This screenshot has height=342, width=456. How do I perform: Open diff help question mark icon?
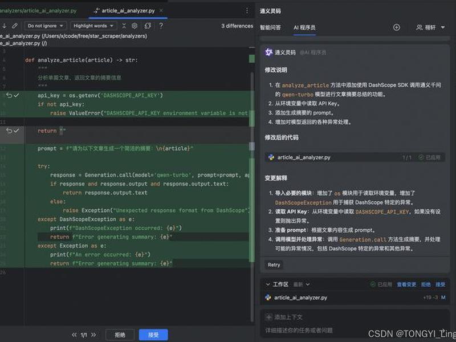[161, 26]
